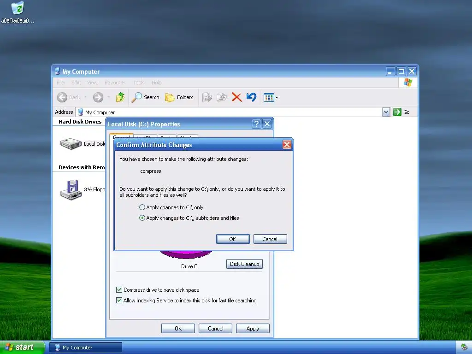Click the Windows flag logo
472x354 pixels.
coord(408,82)
